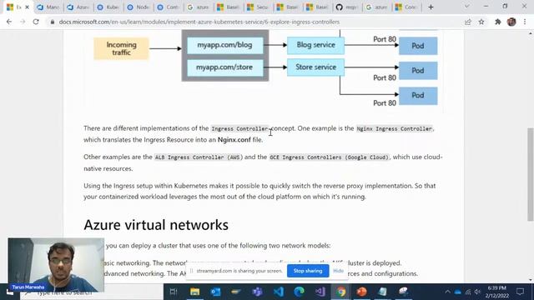Open File Explorer from the taskbar
The image size is (534, 300).
[x=194, y=292]
